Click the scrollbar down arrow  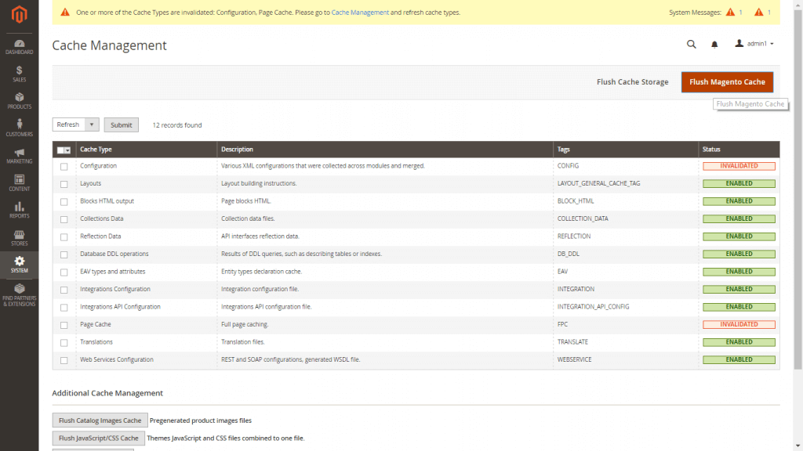[x=798, y=446]
